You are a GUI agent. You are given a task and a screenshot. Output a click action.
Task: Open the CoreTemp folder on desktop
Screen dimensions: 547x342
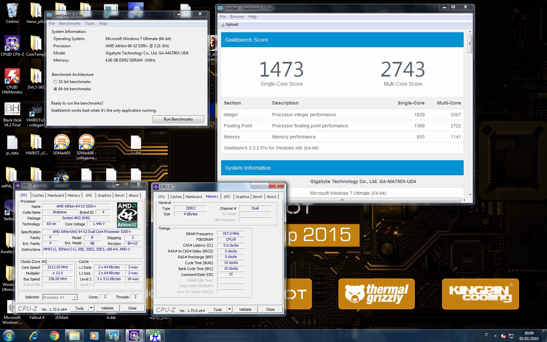[35, 46]
